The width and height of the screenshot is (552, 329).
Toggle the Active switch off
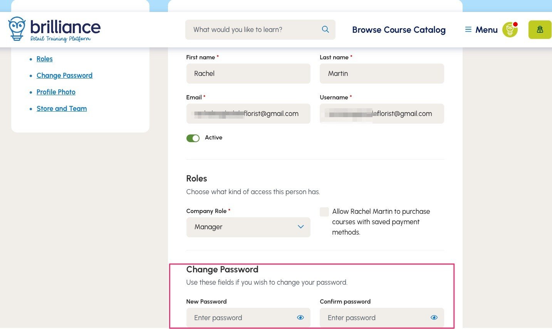click(x=193, y=138)
